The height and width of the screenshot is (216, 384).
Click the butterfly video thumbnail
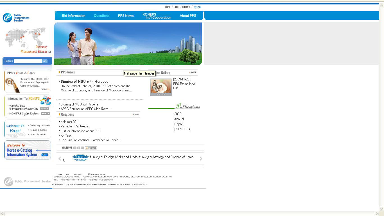pyautogui.click(x=161, y=87)
